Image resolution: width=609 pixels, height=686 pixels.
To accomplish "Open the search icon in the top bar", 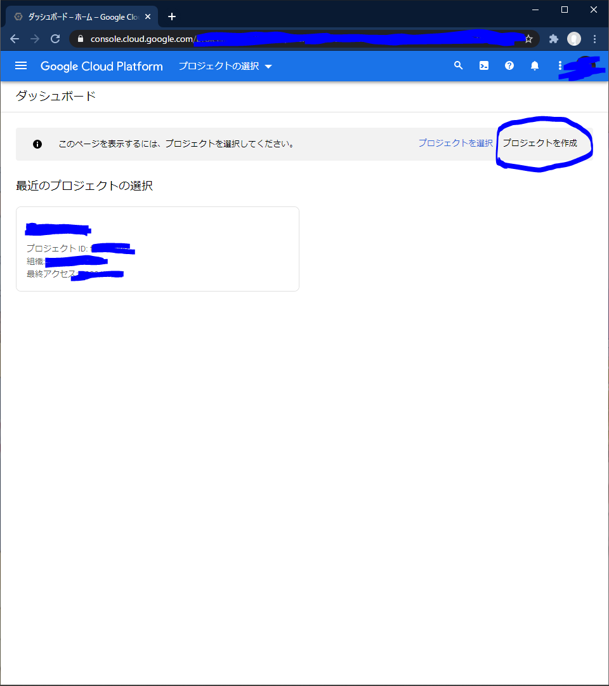I will coord(458,65).
